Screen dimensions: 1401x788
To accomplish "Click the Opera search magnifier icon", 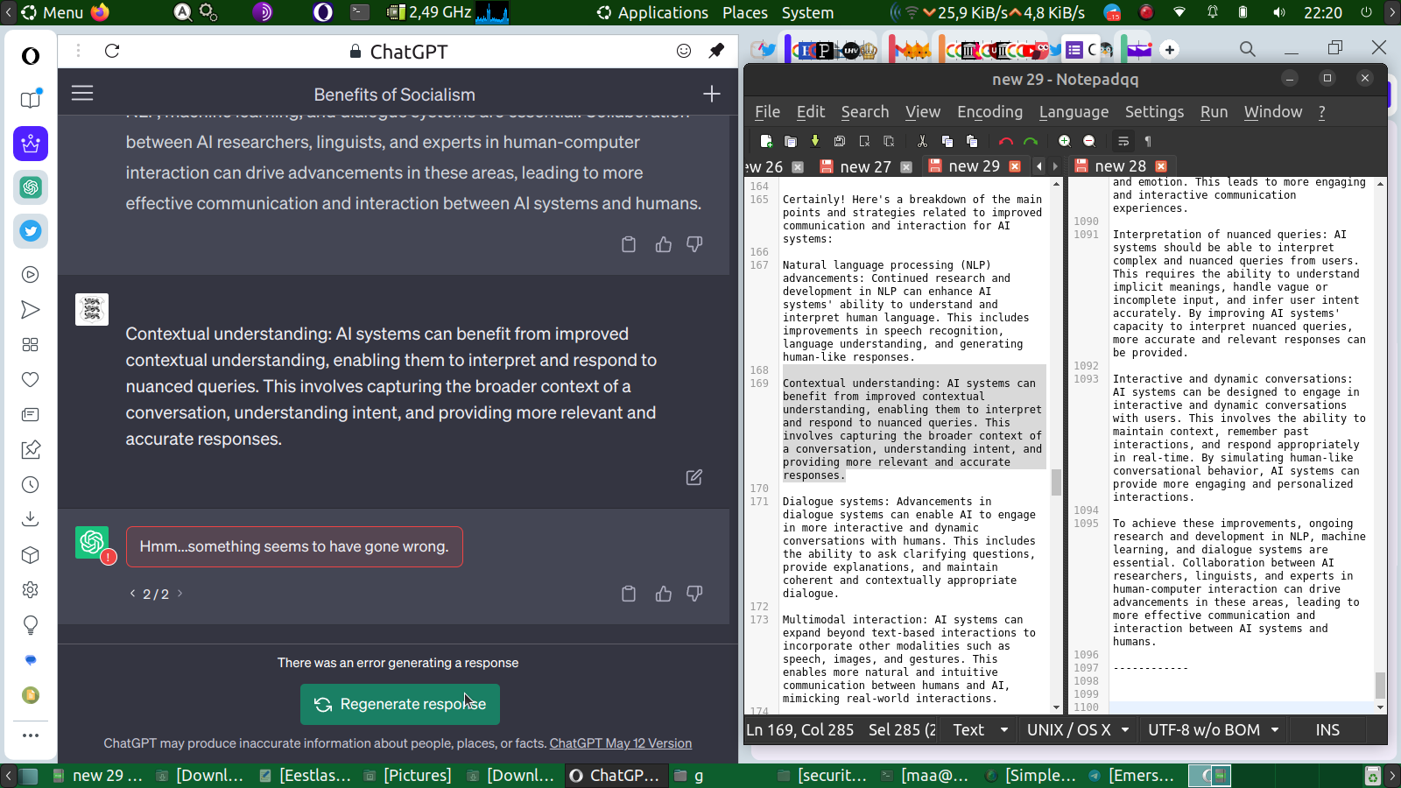I will tap(1248, 49).
